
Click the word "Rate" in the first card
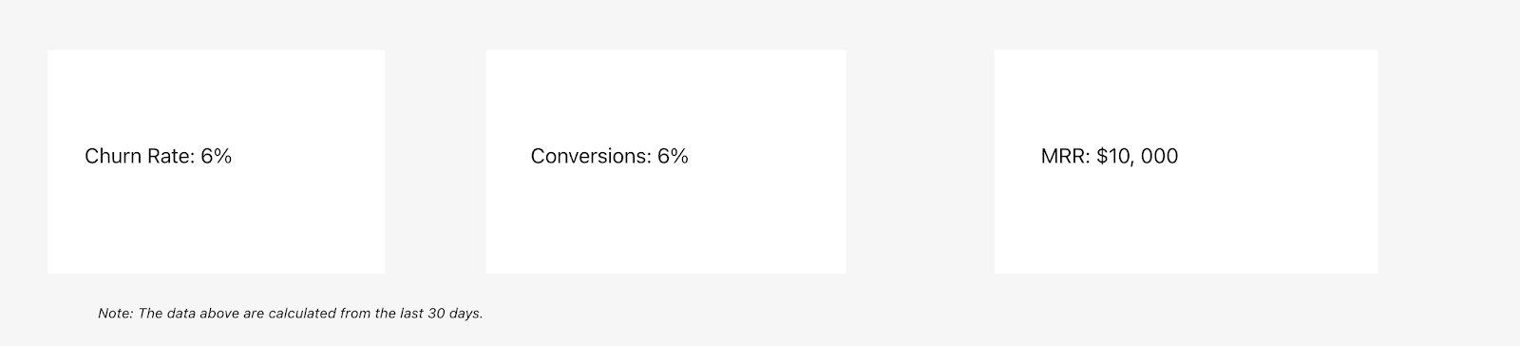[170, 156]
